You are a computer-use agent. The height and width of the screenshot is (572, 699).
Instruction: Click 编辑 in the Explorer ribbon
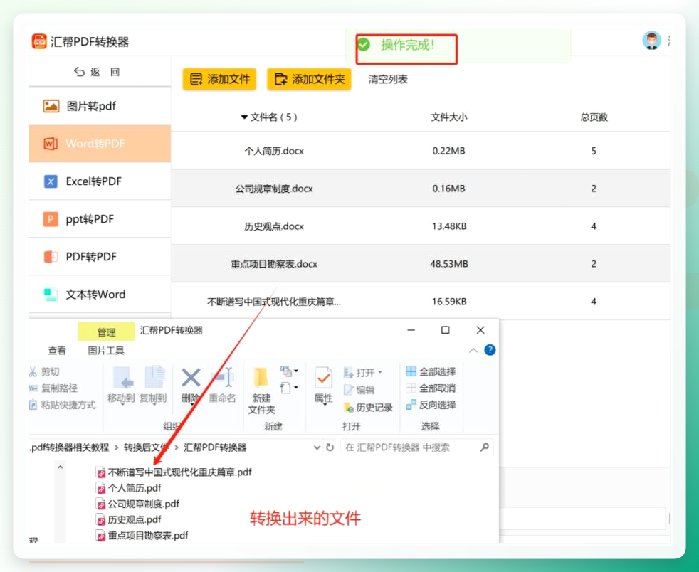(x=359, y=390)
